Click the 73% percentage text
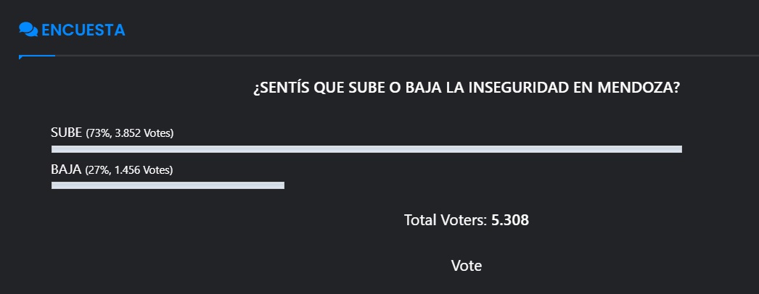 click(x=98, y=134)
